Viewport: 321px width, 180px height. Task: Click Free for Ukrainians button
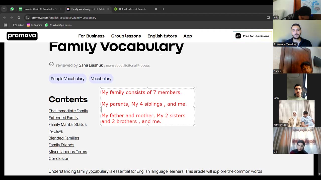pos(252,36)
